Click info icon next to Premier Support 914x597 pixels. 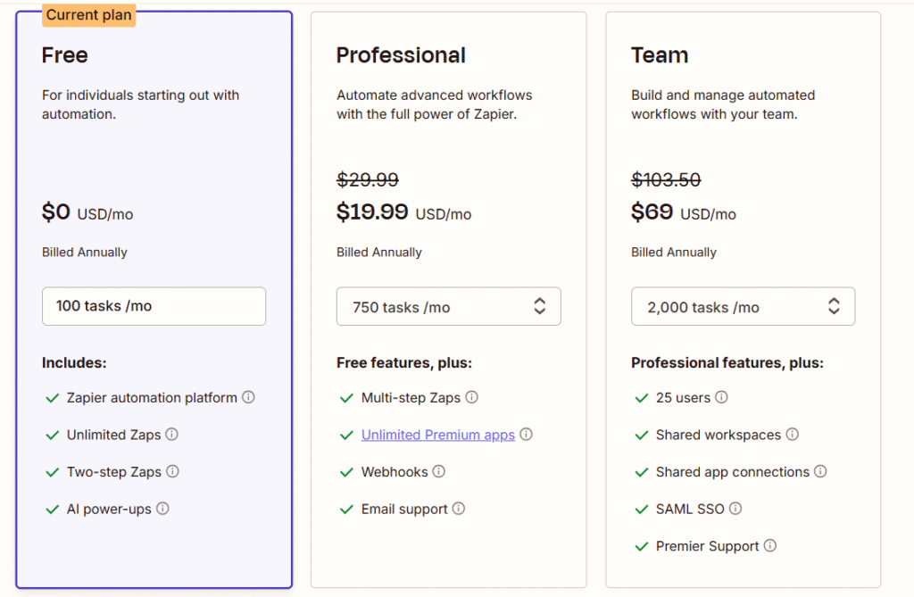pos(770,546)
